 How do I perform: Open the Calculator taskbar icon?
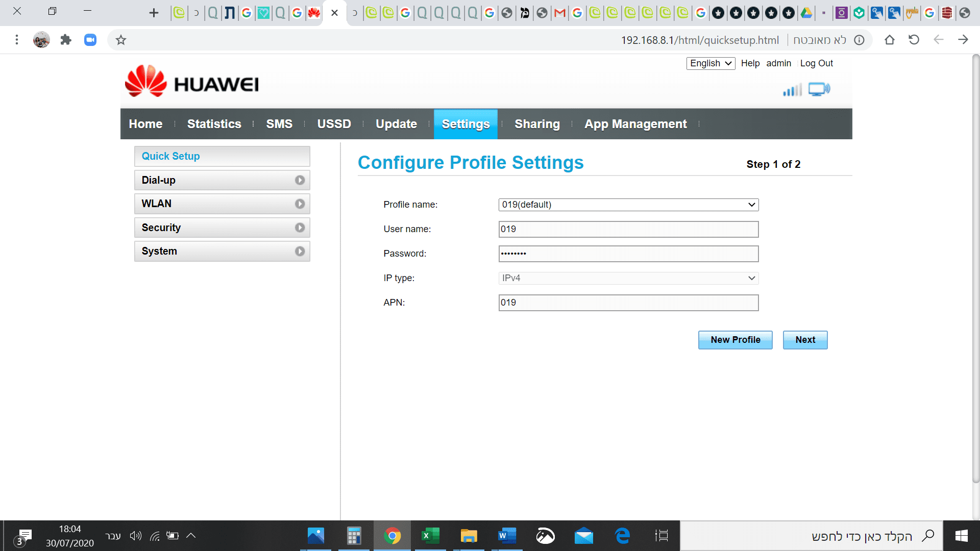354,536
